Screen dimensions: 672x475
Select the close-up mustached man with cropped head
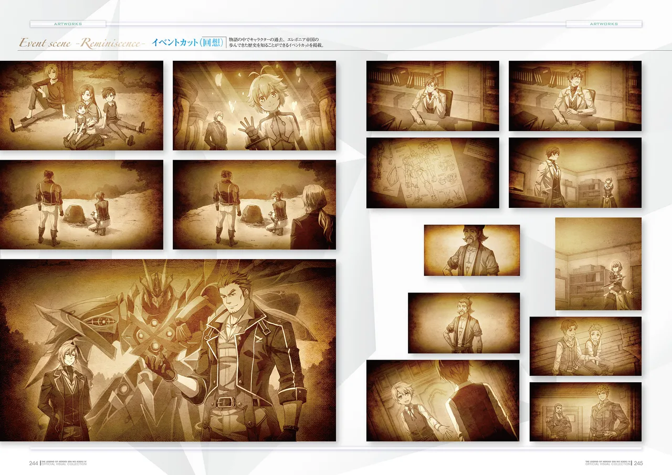click(x=472, y=250)
